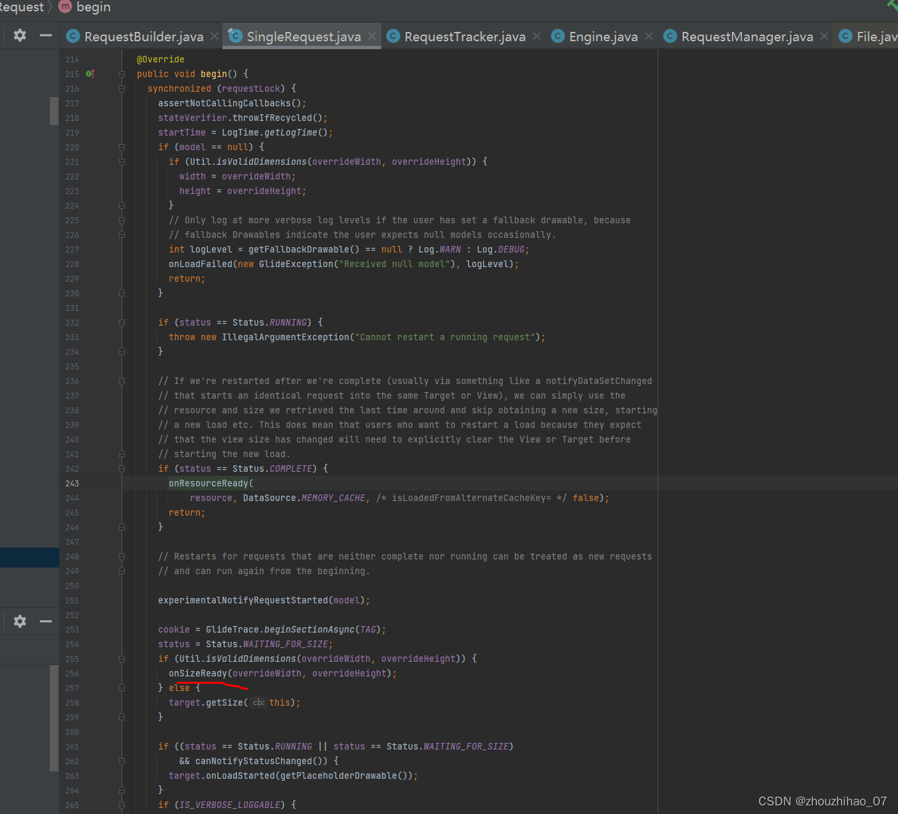Image resolution: width=898 pixels, height=814 pixels.
Task: Hide upper tool window with minimize dash
Action: [46, 35]
